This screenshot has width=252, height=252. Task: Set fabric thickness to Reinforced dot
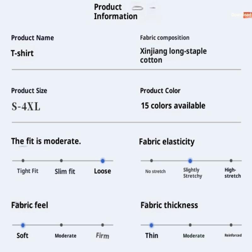231,225
